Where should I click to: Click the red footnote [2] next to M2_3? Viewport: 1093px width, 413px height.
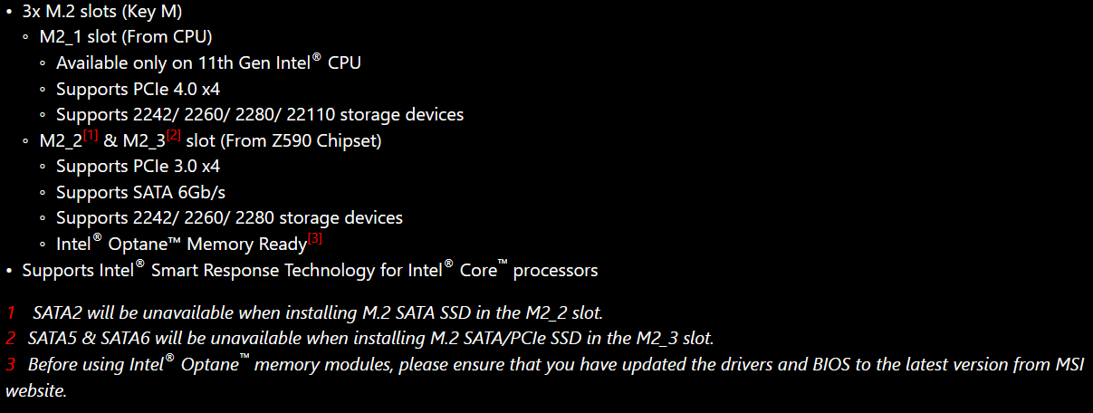(175, 136)
